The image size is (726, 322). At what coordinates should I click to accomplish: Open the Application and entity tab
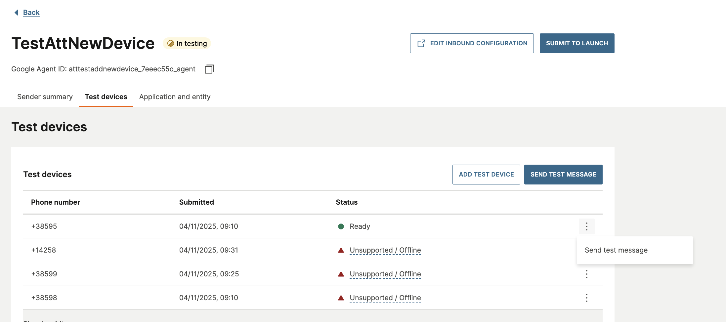pos(175,97)
